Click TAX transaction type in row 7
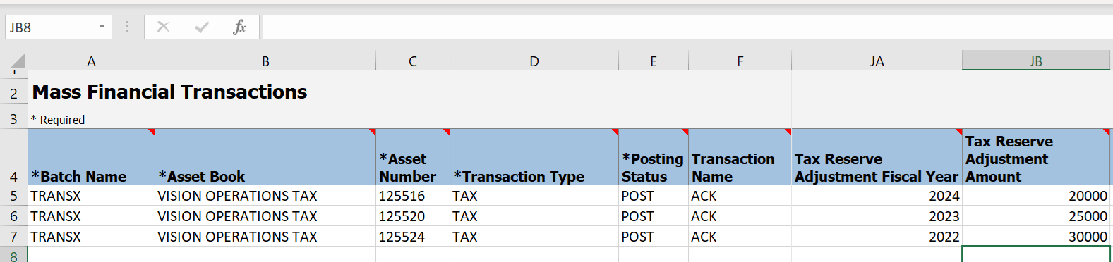Viewport: 1113px width, 262px height. 534,237
